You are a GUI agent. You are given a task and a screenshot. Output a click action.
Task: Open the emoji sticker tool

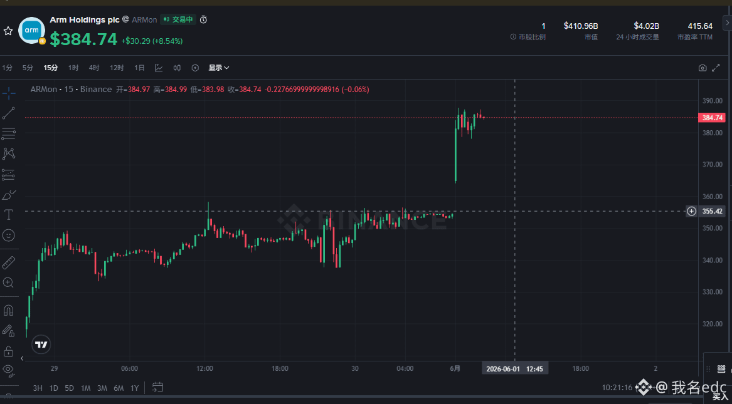tap(8, 236)
